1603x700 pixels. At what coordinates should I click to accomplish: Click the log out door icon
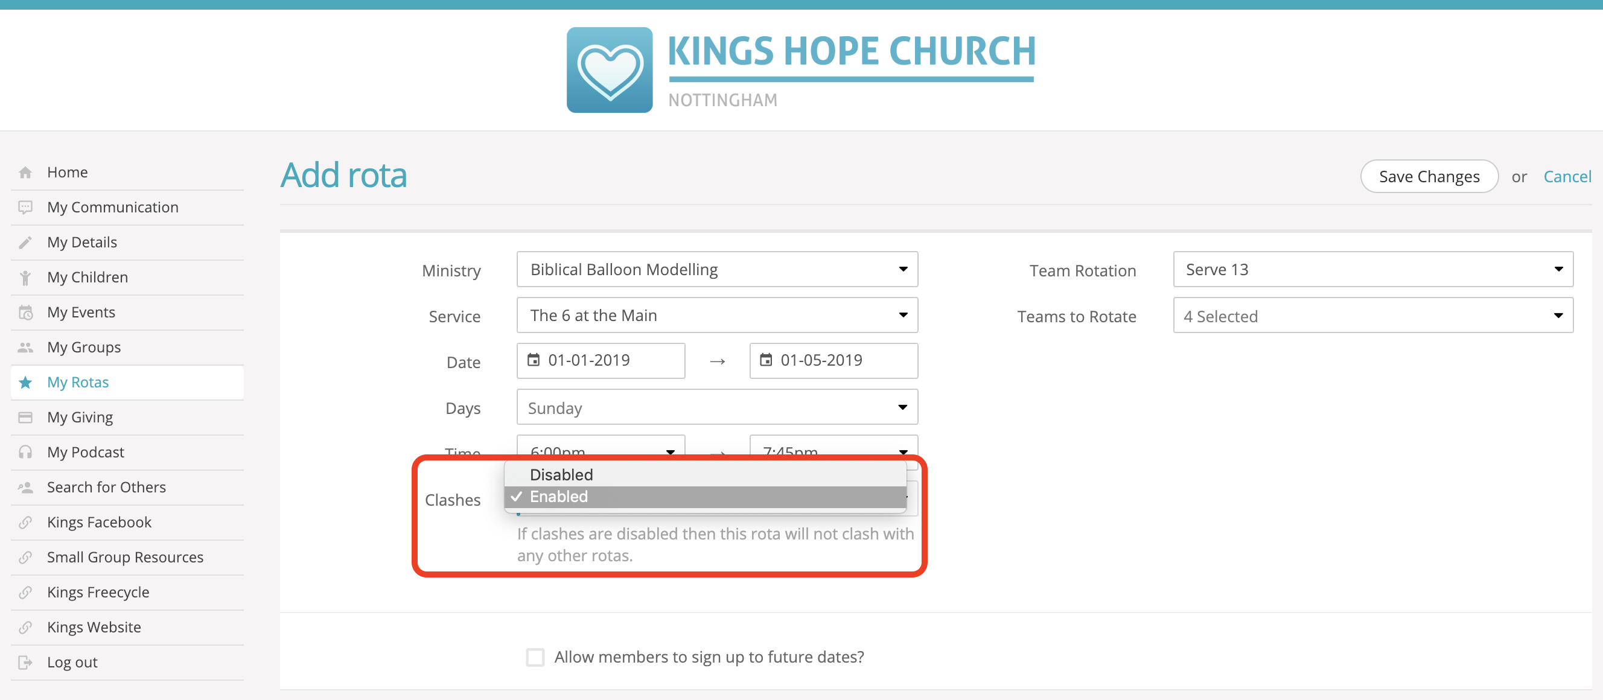pos(26,662)
